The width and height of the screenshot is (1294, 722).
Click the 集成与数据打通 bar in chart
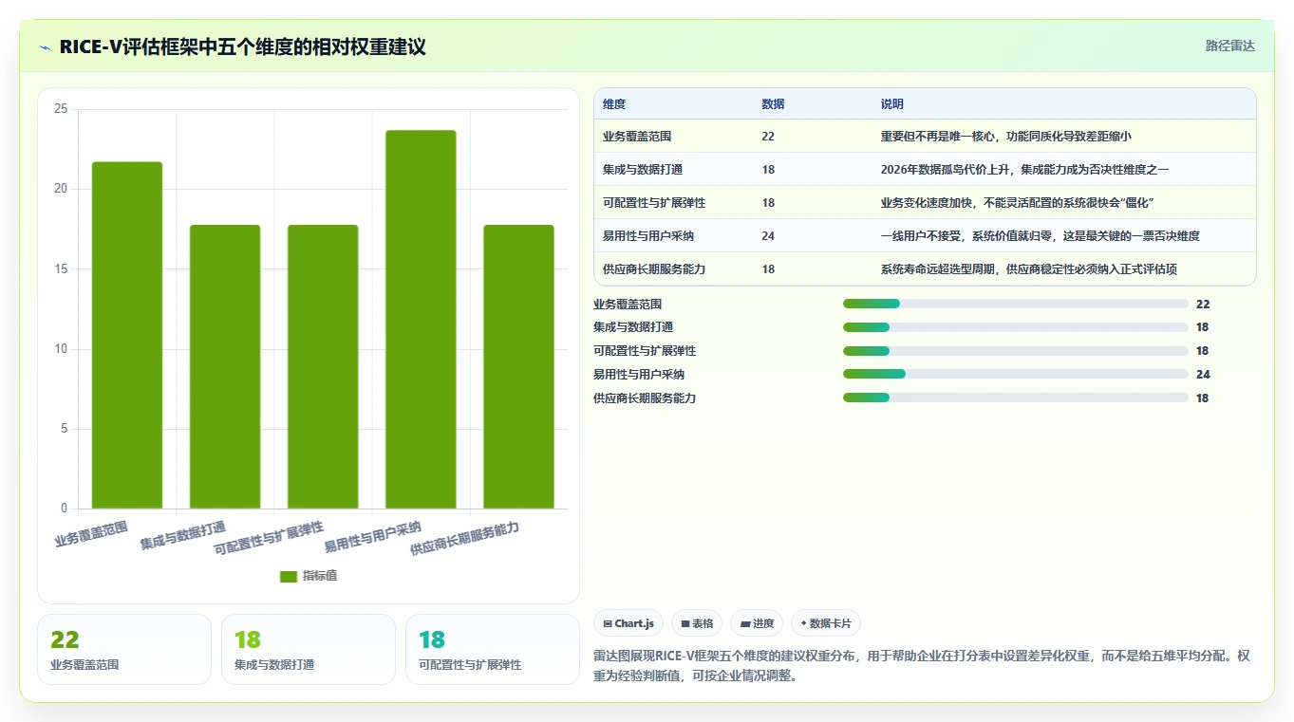225,366
